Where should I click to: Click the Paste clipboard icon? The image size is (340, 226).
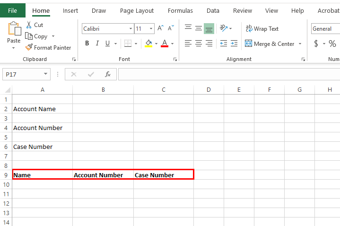[14, 29]
